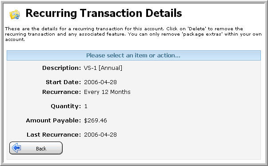The width and height of the screenshot is (268, 166).
Task: Click the Start Date label
Action: [64, 82]
